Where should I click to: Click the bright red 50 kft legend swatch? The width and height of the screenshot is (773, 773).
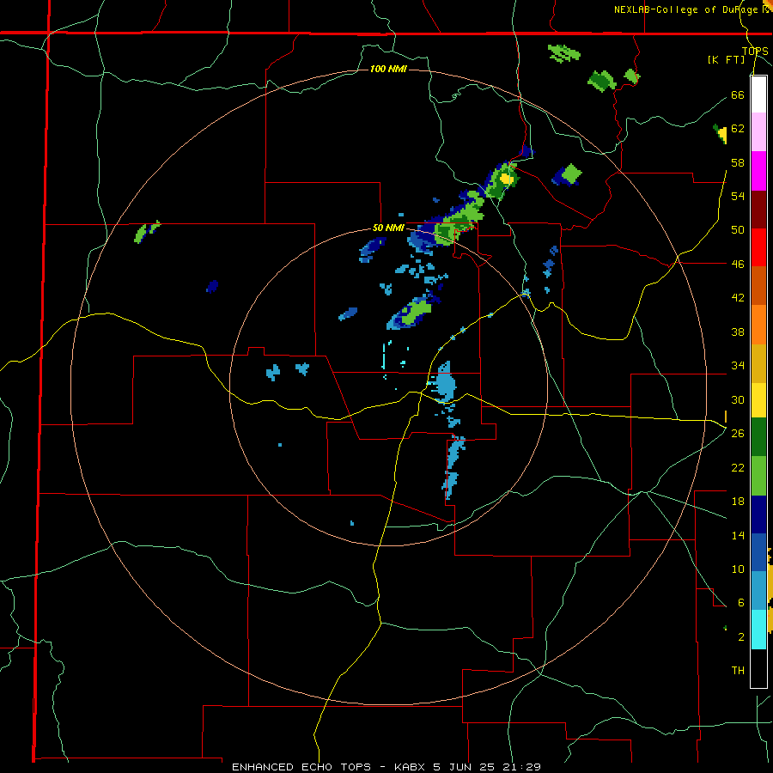tap(758, 247)
